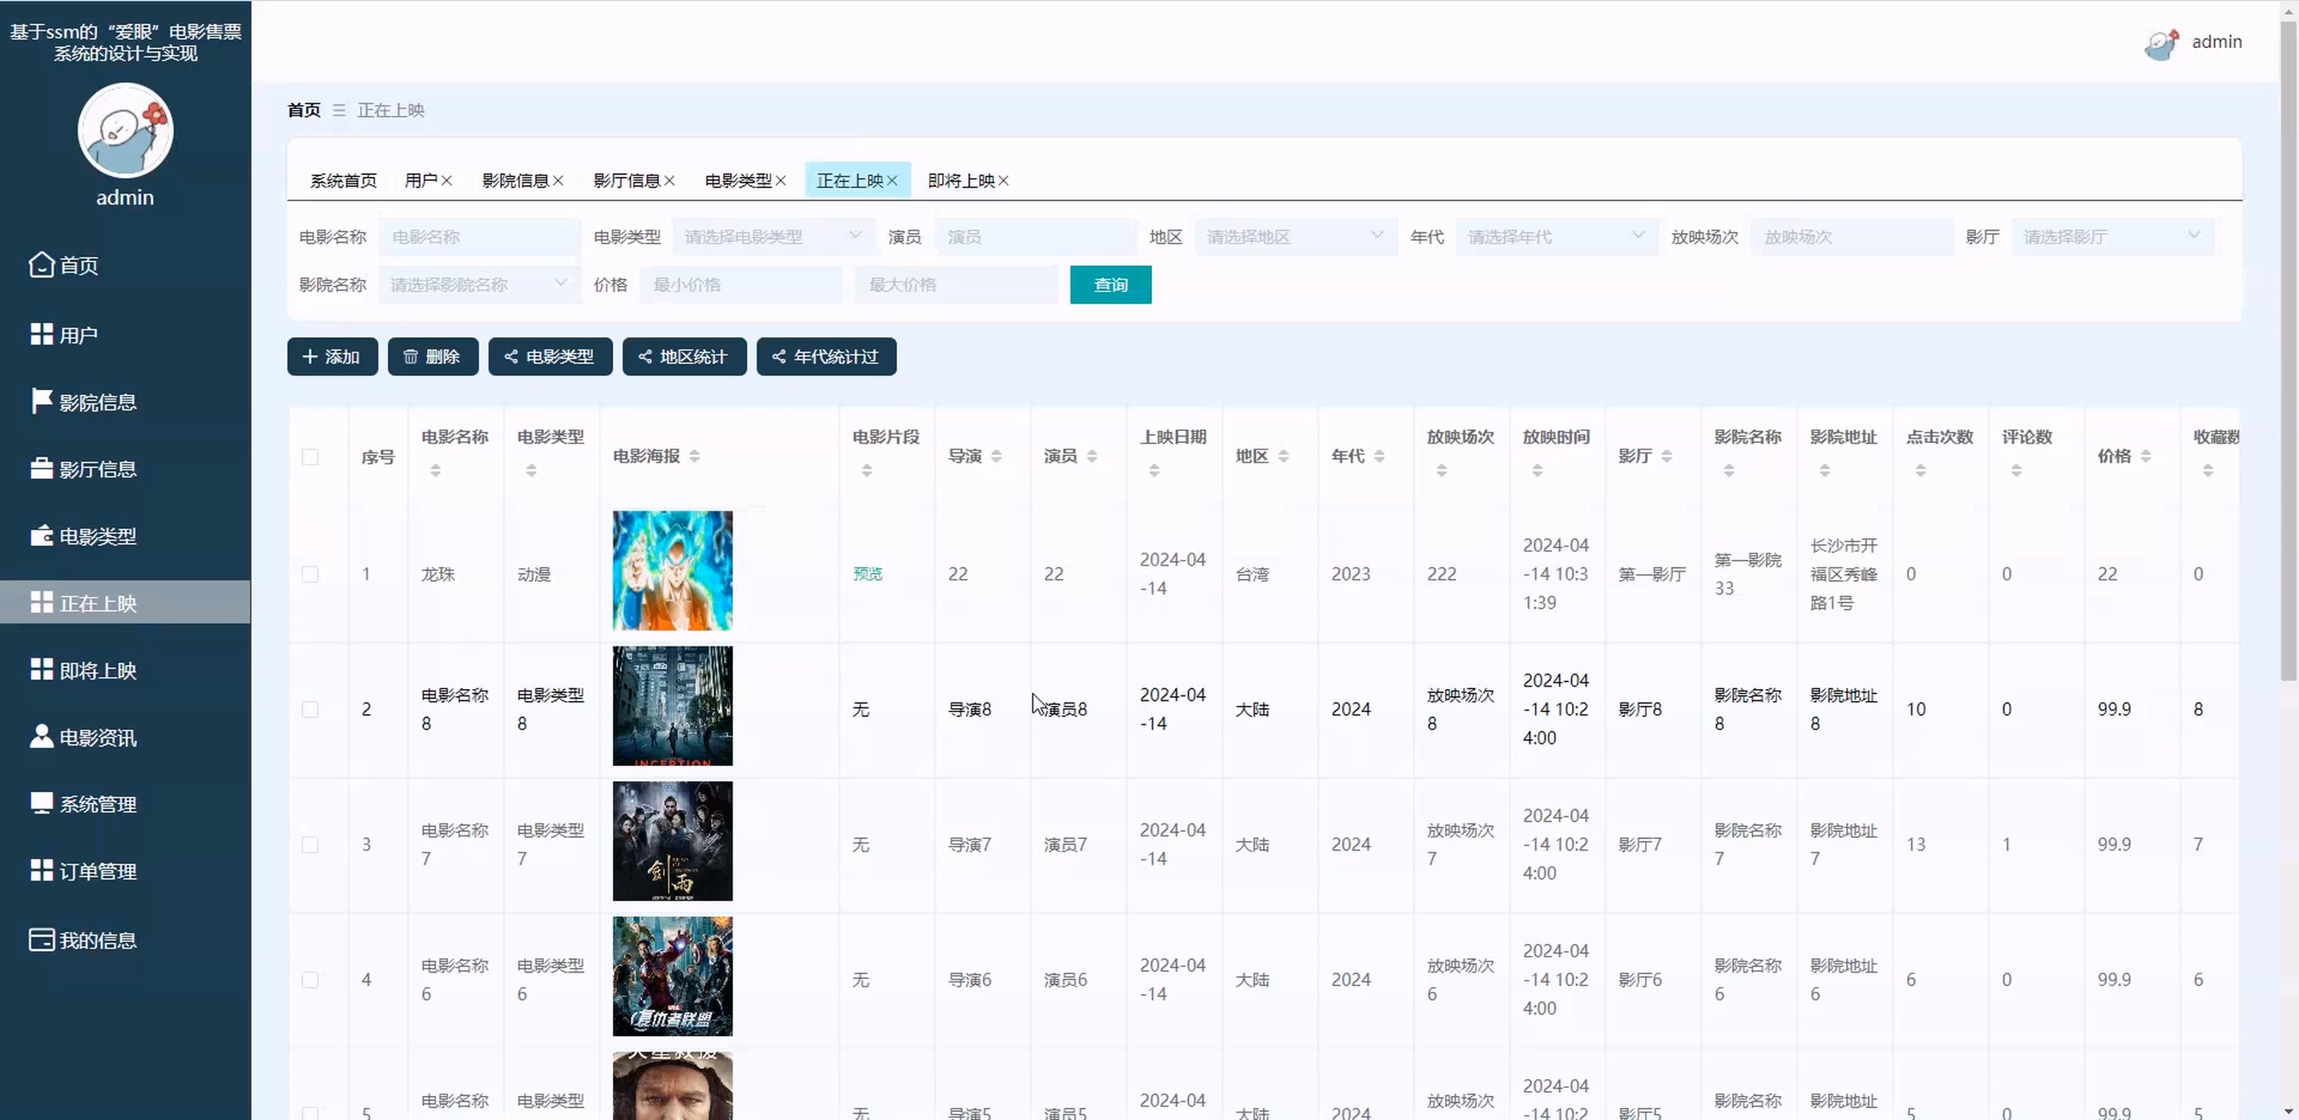Switch to the 即将上映 tab
Screen dimensions: 2299x1120
pyautogui.click(x=961, y=181)
